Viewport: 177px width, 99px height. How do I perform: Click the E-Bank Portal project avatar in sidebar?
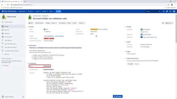tap(4, 17)
